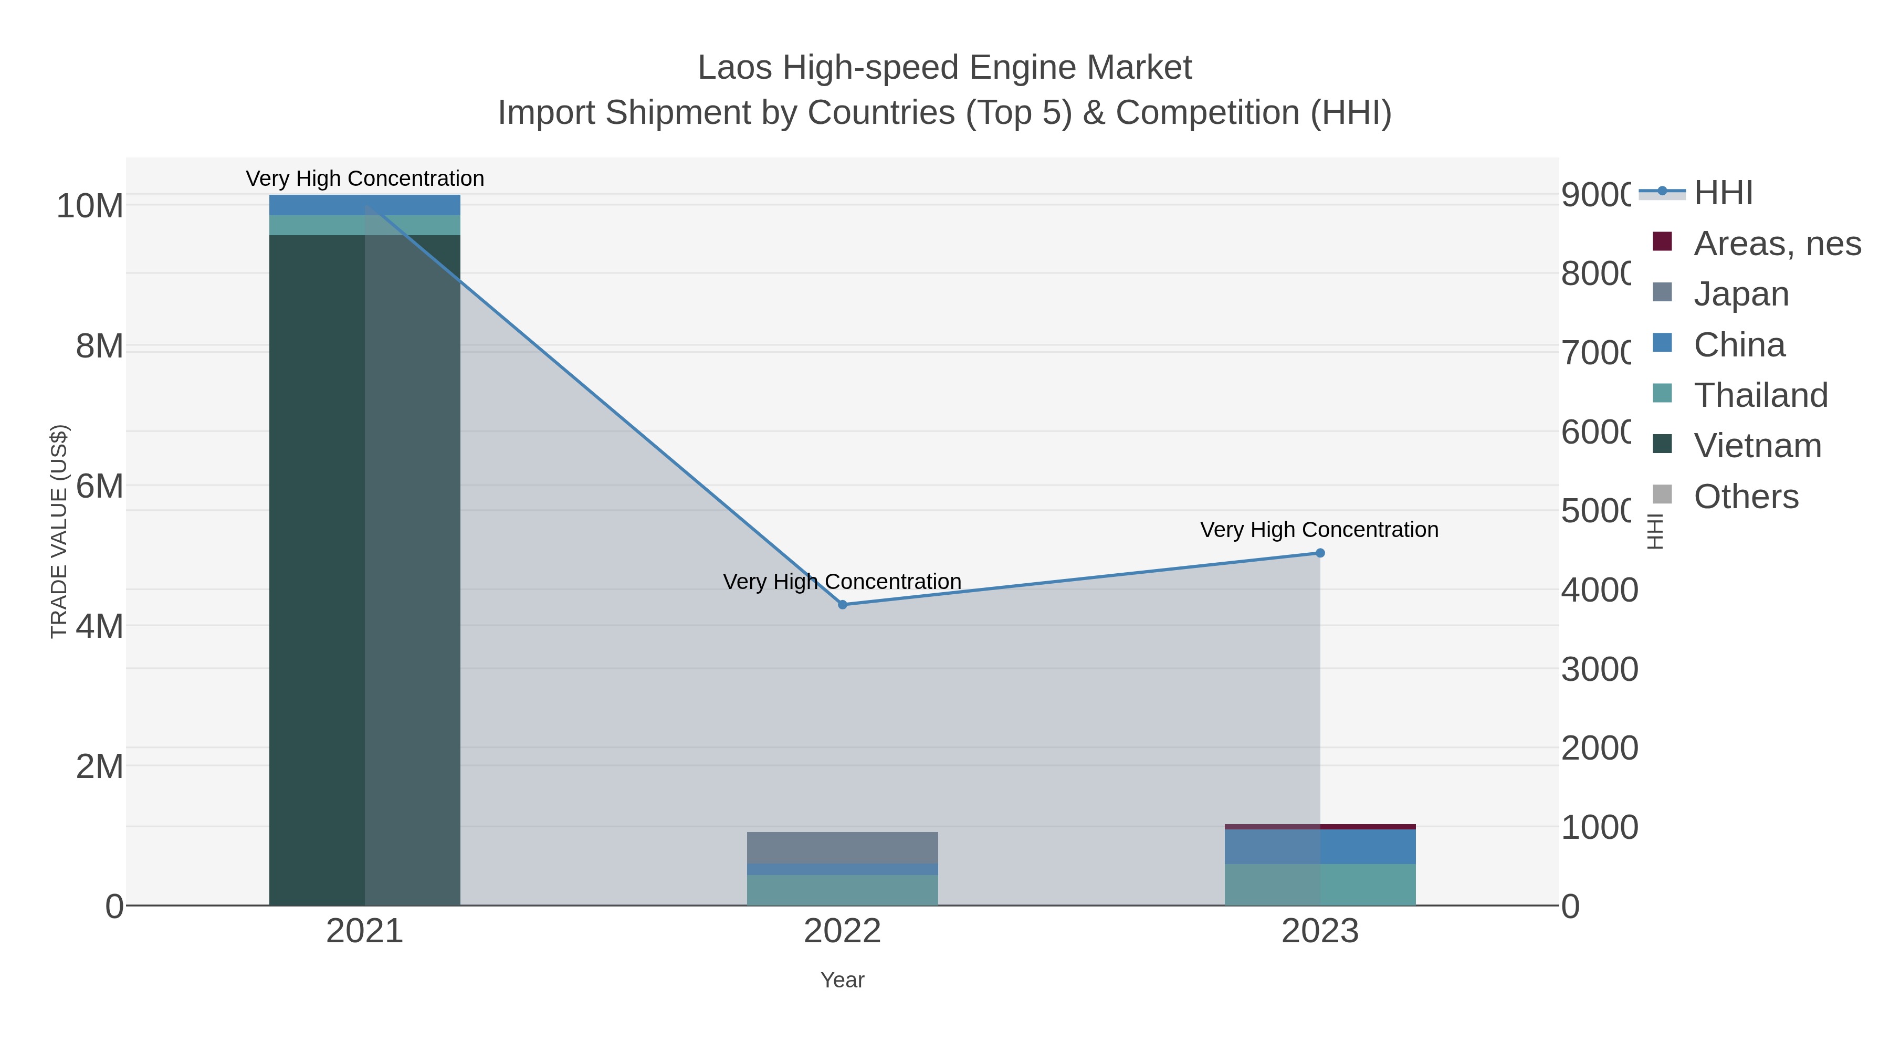The width and height of the screenshot is (1890, 1063).
Task: Click the chart title Laos High-speed Engine Market
Action: [x=945, y=68]
